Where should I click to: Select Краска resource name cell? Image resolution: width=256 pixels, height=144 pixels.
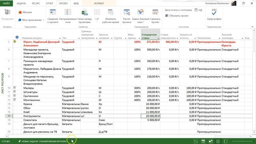coord(42,104)
